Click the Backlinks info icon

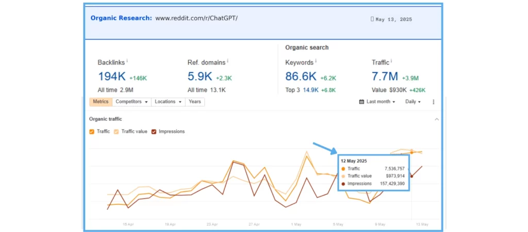[127, 61]
